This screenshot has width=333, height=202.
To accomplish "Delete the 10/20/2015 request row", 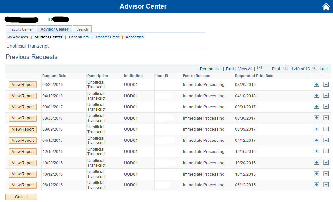I will [326, 162].
